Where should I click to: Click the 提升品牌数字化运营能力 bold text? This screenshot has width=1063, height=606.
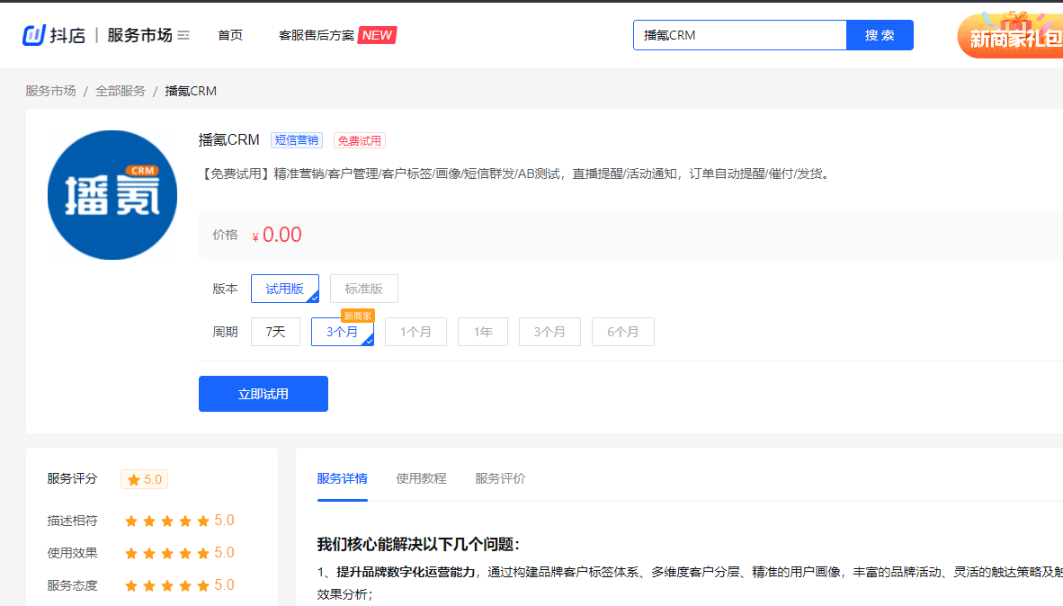click(406, 572)
